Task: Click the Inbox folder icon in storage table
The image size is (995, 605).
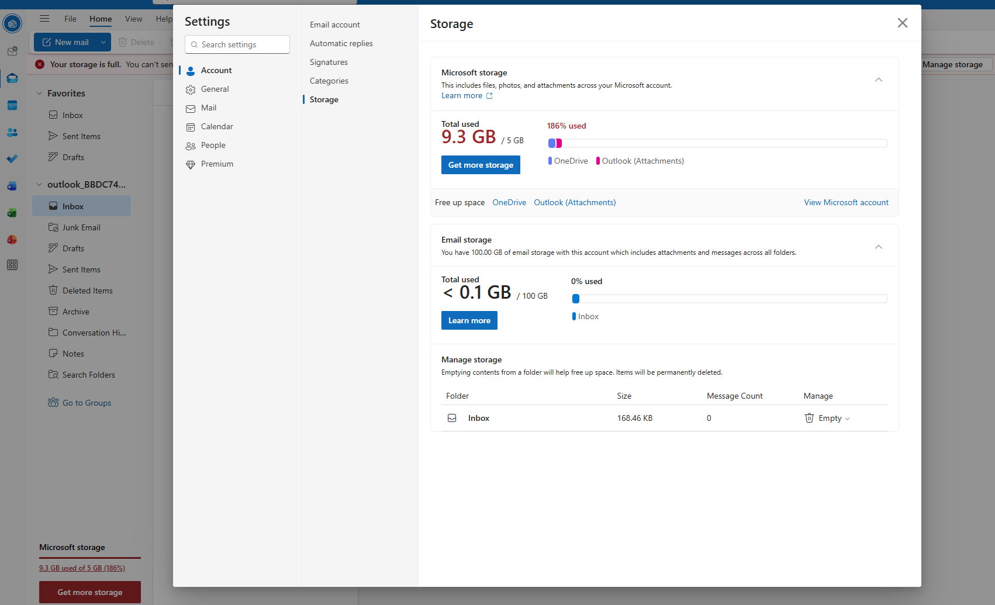Action: [452, 418]
